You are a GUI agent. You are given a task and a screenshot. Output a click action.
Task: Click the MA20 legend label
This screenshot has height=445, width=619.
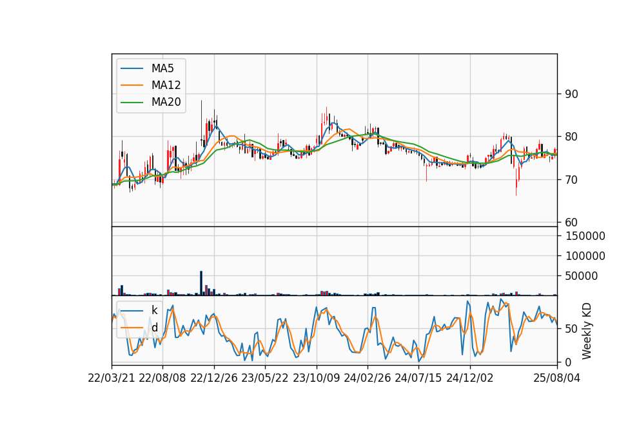point(166,102)
